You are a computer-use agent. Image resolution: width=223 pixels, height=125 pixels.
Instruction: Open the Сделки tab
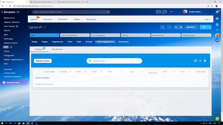(x=34, y=19)
